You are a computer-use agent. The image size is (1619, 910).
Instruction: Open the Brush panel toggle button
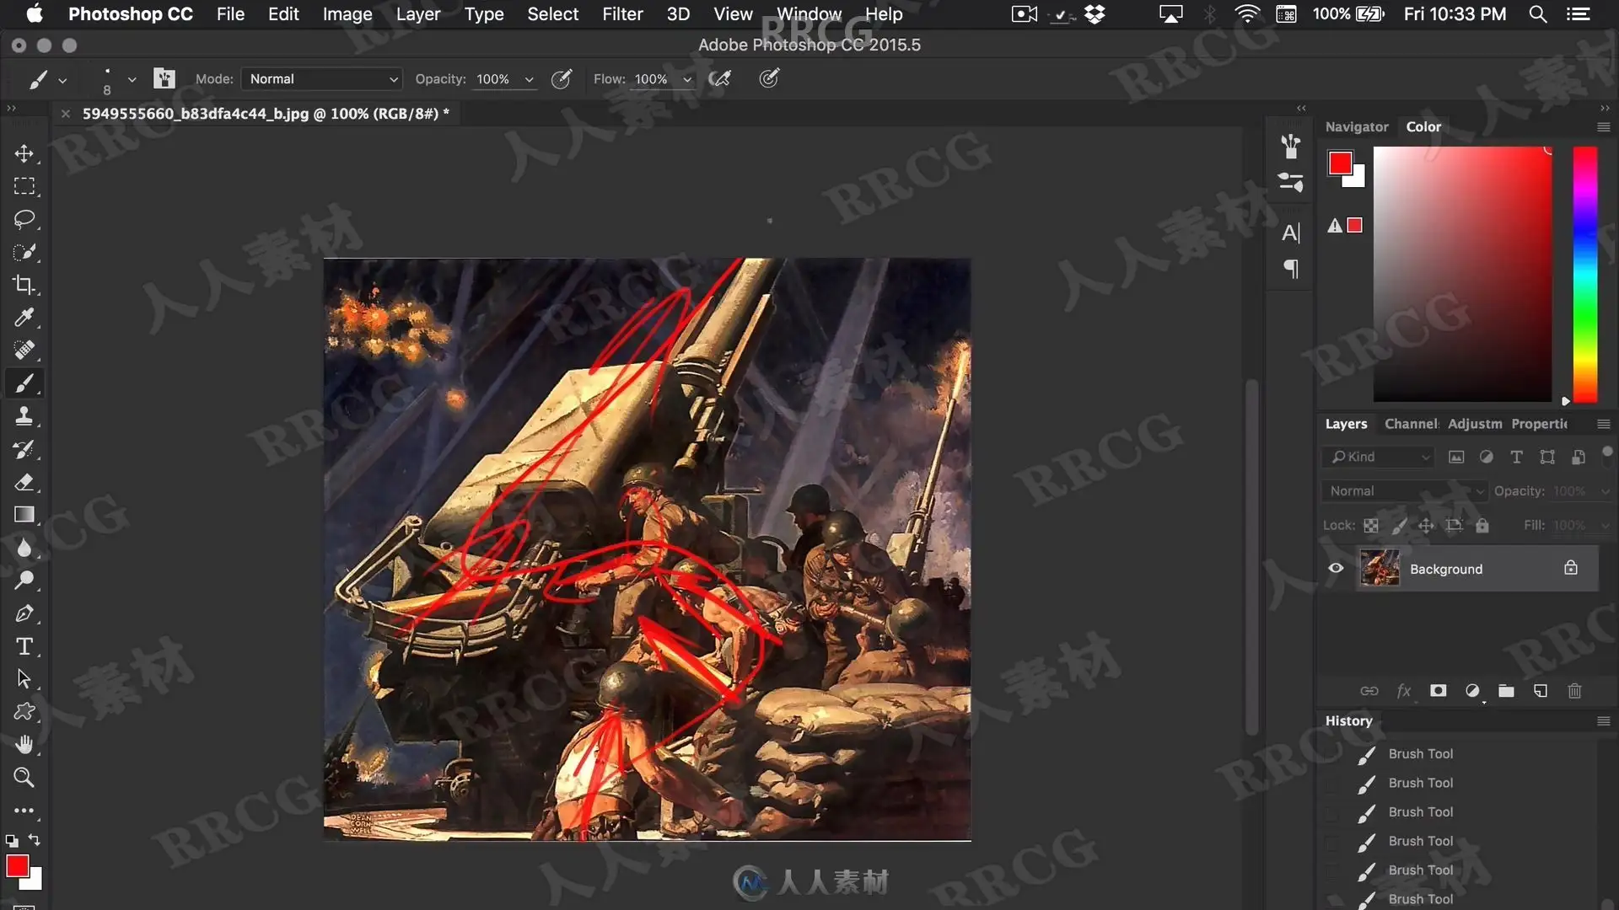(x=164, y=78)
